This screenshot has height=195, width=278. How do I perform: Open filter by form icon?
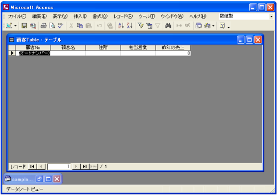pyautogui.click(x=149, y=26)
